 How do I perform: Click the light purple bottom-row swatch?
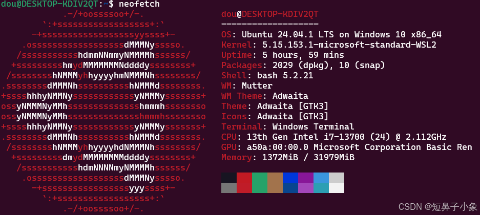coord(306,188)
